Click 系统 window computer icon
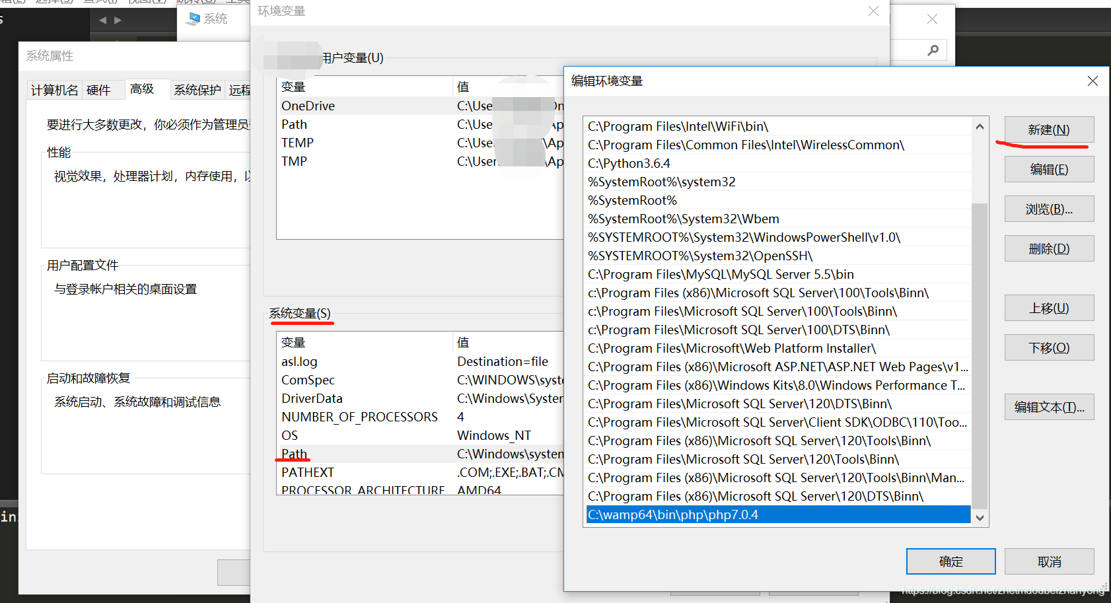The height and width of the screenshot is (603, 1111). coord(193,19)
